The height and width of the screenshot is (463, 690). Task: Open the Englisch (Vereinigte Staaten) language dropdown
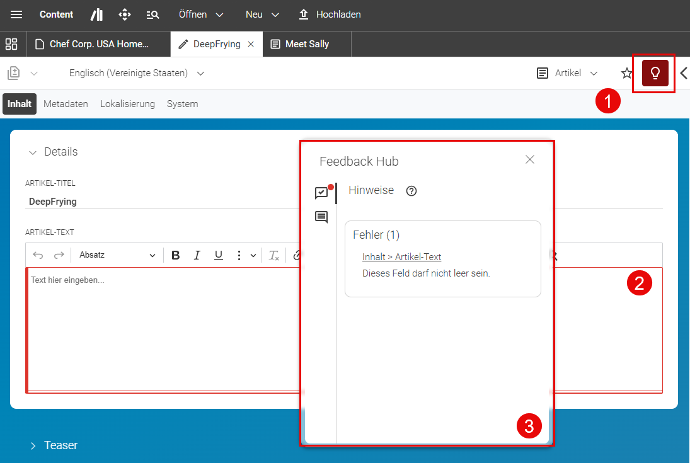(x=136, y=73)
